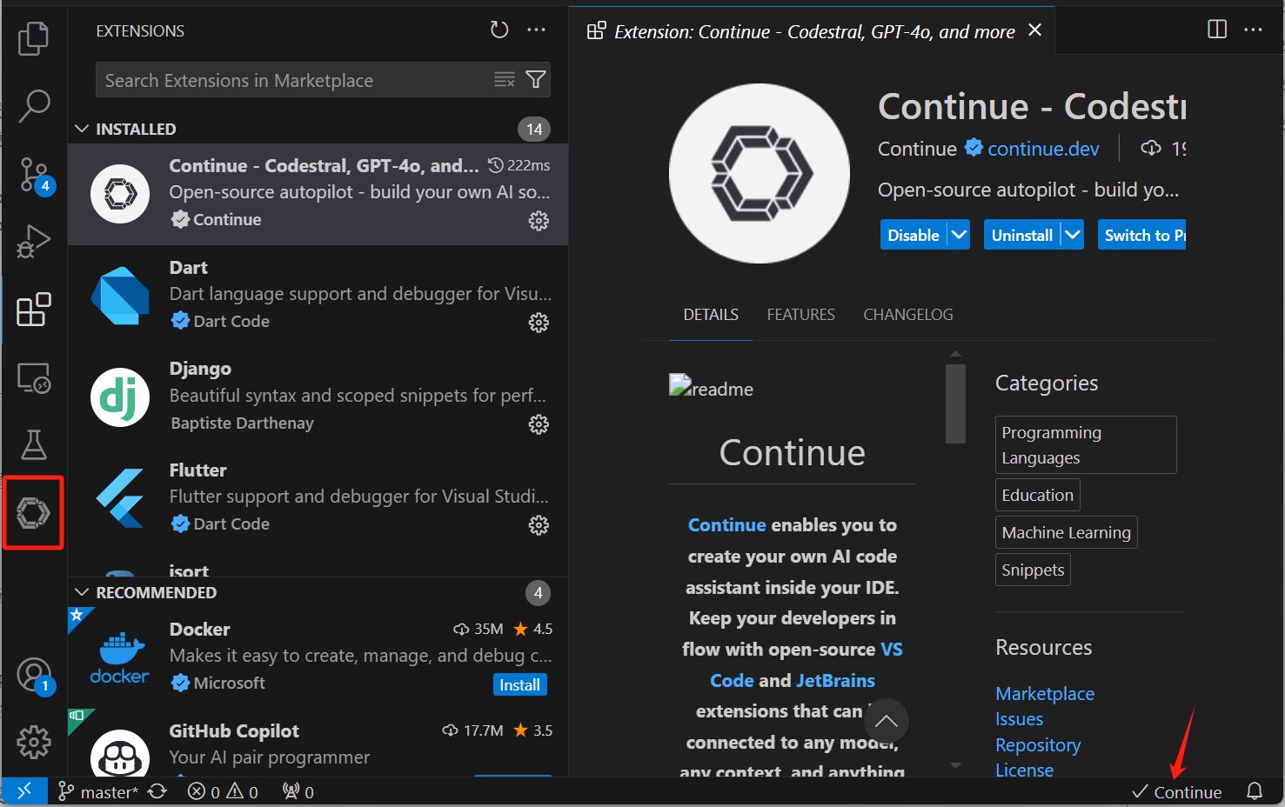Open the Marketplace resource link
Screen dimensions: 1285x807
tap(1045, 694)
